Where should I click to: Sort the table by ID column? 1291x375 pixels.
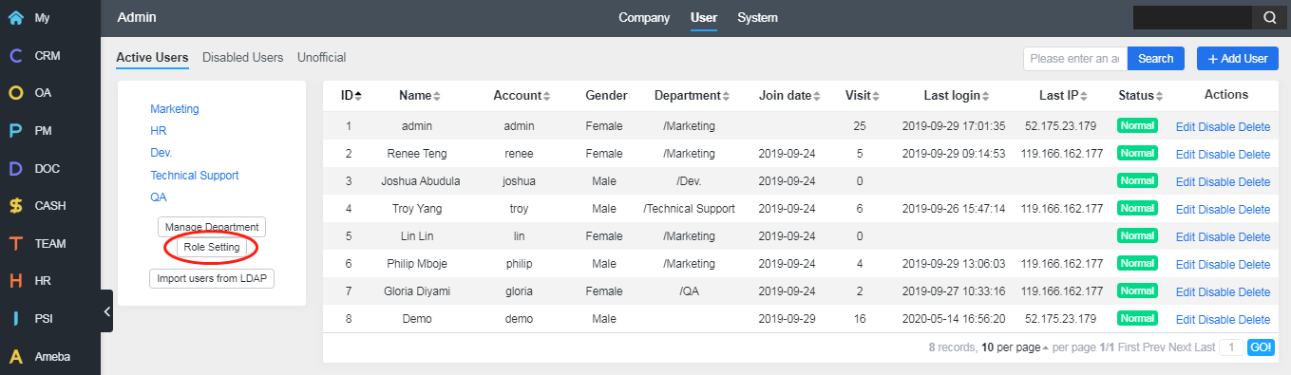point(351,95)
